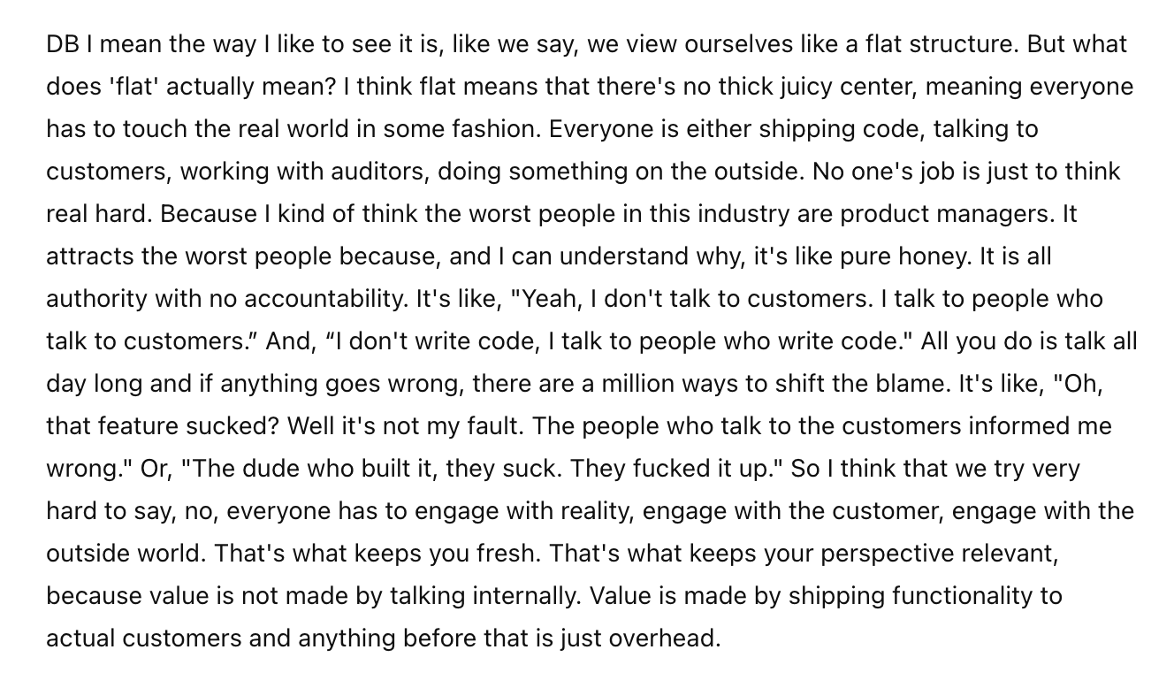This screenshot has height=688, width=1174.
Task: Click the word "authority"
Action: (x=95, y=299)
